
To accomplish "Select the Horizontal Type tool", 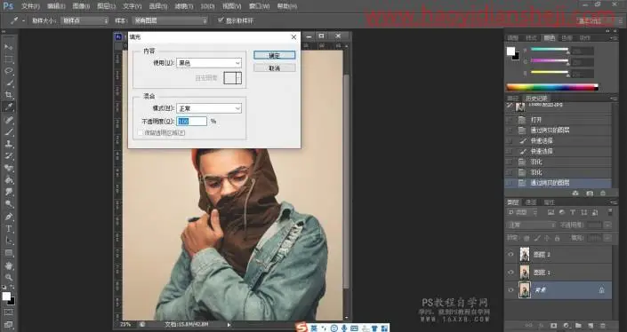I will tap(8, 229).
